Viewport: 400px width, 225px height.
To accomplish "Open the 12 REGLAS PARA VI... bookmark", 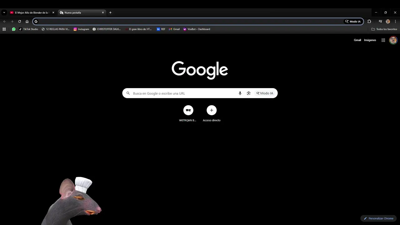I will pos(56,29).
